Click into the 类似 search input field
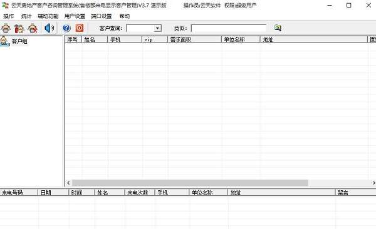 point(229,28)
